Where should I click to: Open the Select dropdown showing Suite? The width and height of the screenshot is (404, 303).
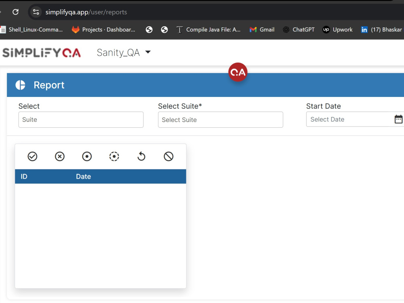tap(81, 120)
